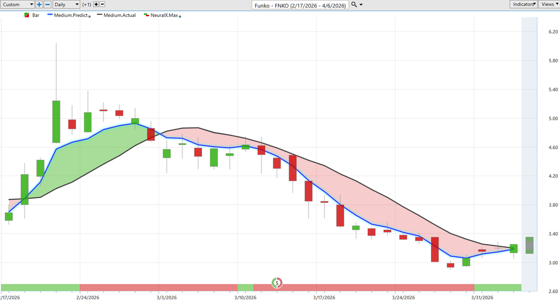
Task: Click the green trend strip at bottom left
Action: tap(40, 287)
